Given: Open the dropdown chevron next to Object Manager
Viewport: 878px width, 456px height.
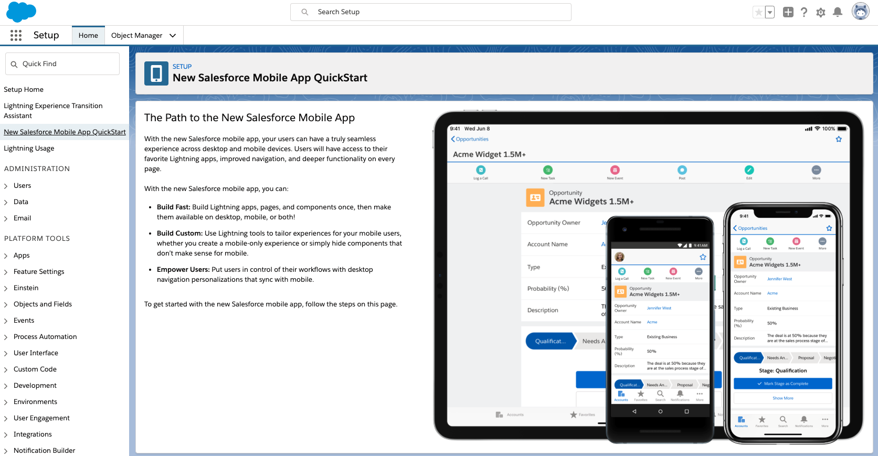Looking at the screenshot, I should (173, 35).
